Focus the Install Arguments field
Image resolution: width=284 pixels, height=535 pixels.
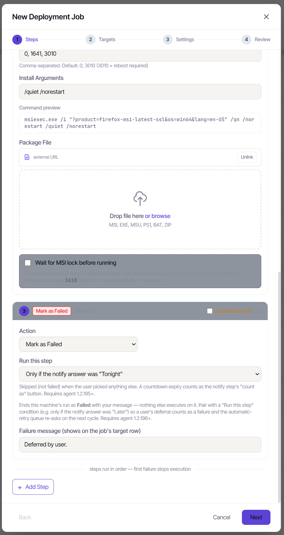[140, 92]
